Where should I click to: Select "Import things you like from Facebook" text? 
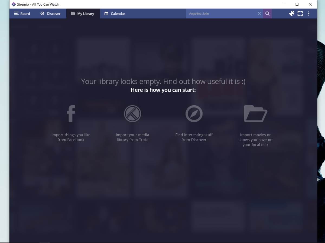(71, 137)
